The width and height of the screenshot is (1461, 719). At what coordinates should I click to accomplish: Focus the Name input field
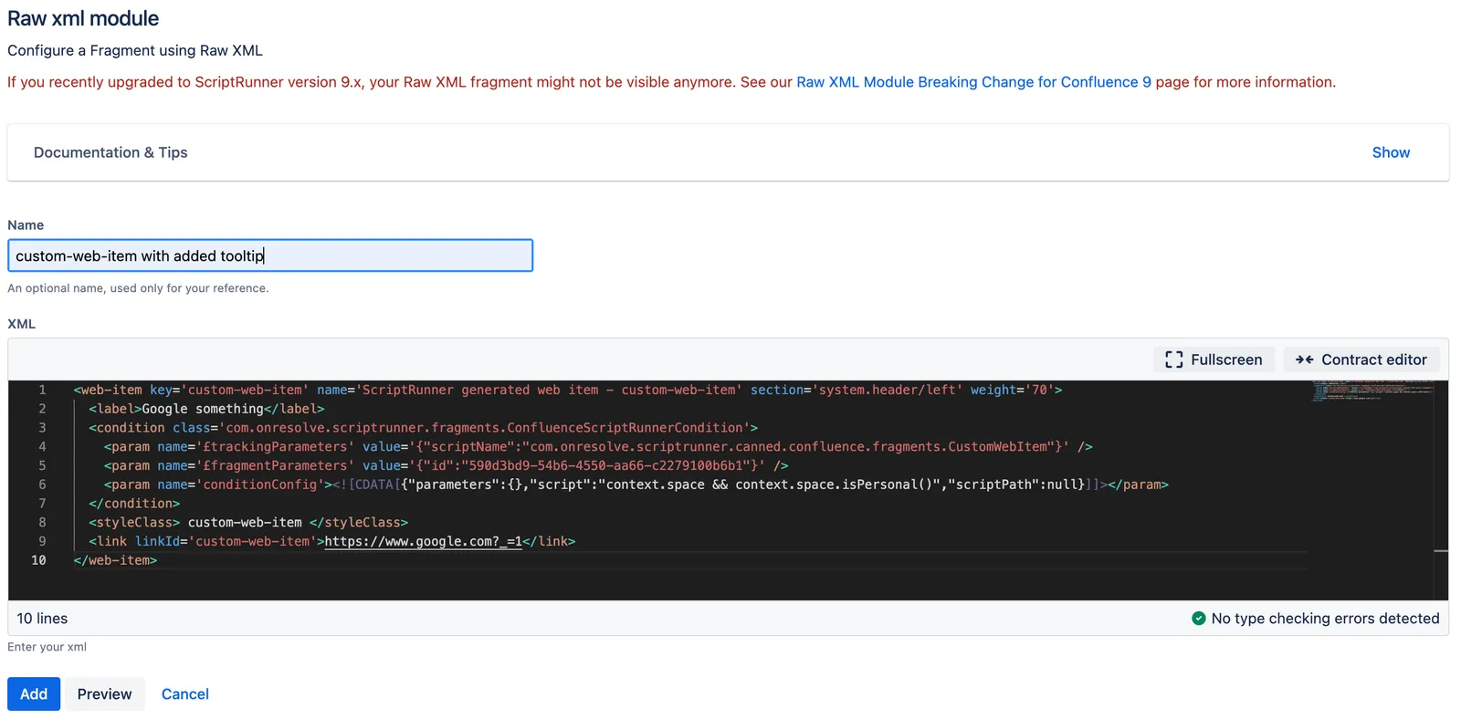coord(270,255)
